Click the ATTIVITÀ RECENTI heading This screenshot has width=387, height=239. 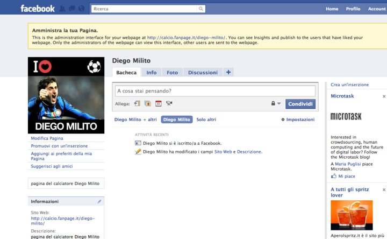click(152, 135)
